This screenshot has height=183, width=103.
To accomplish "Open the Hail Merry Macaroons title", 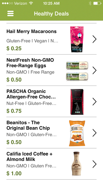I will pyautogui.click(x=31, y=31).
